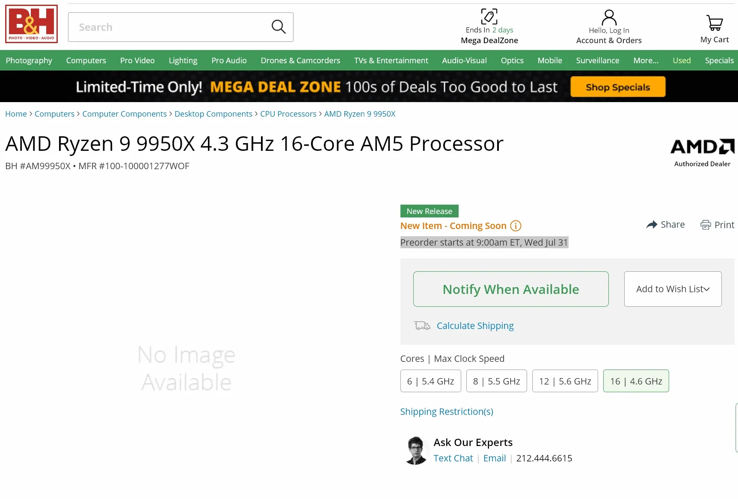Go to Computers breadcrumb link
738x499 pixels.
click(54, 114)
